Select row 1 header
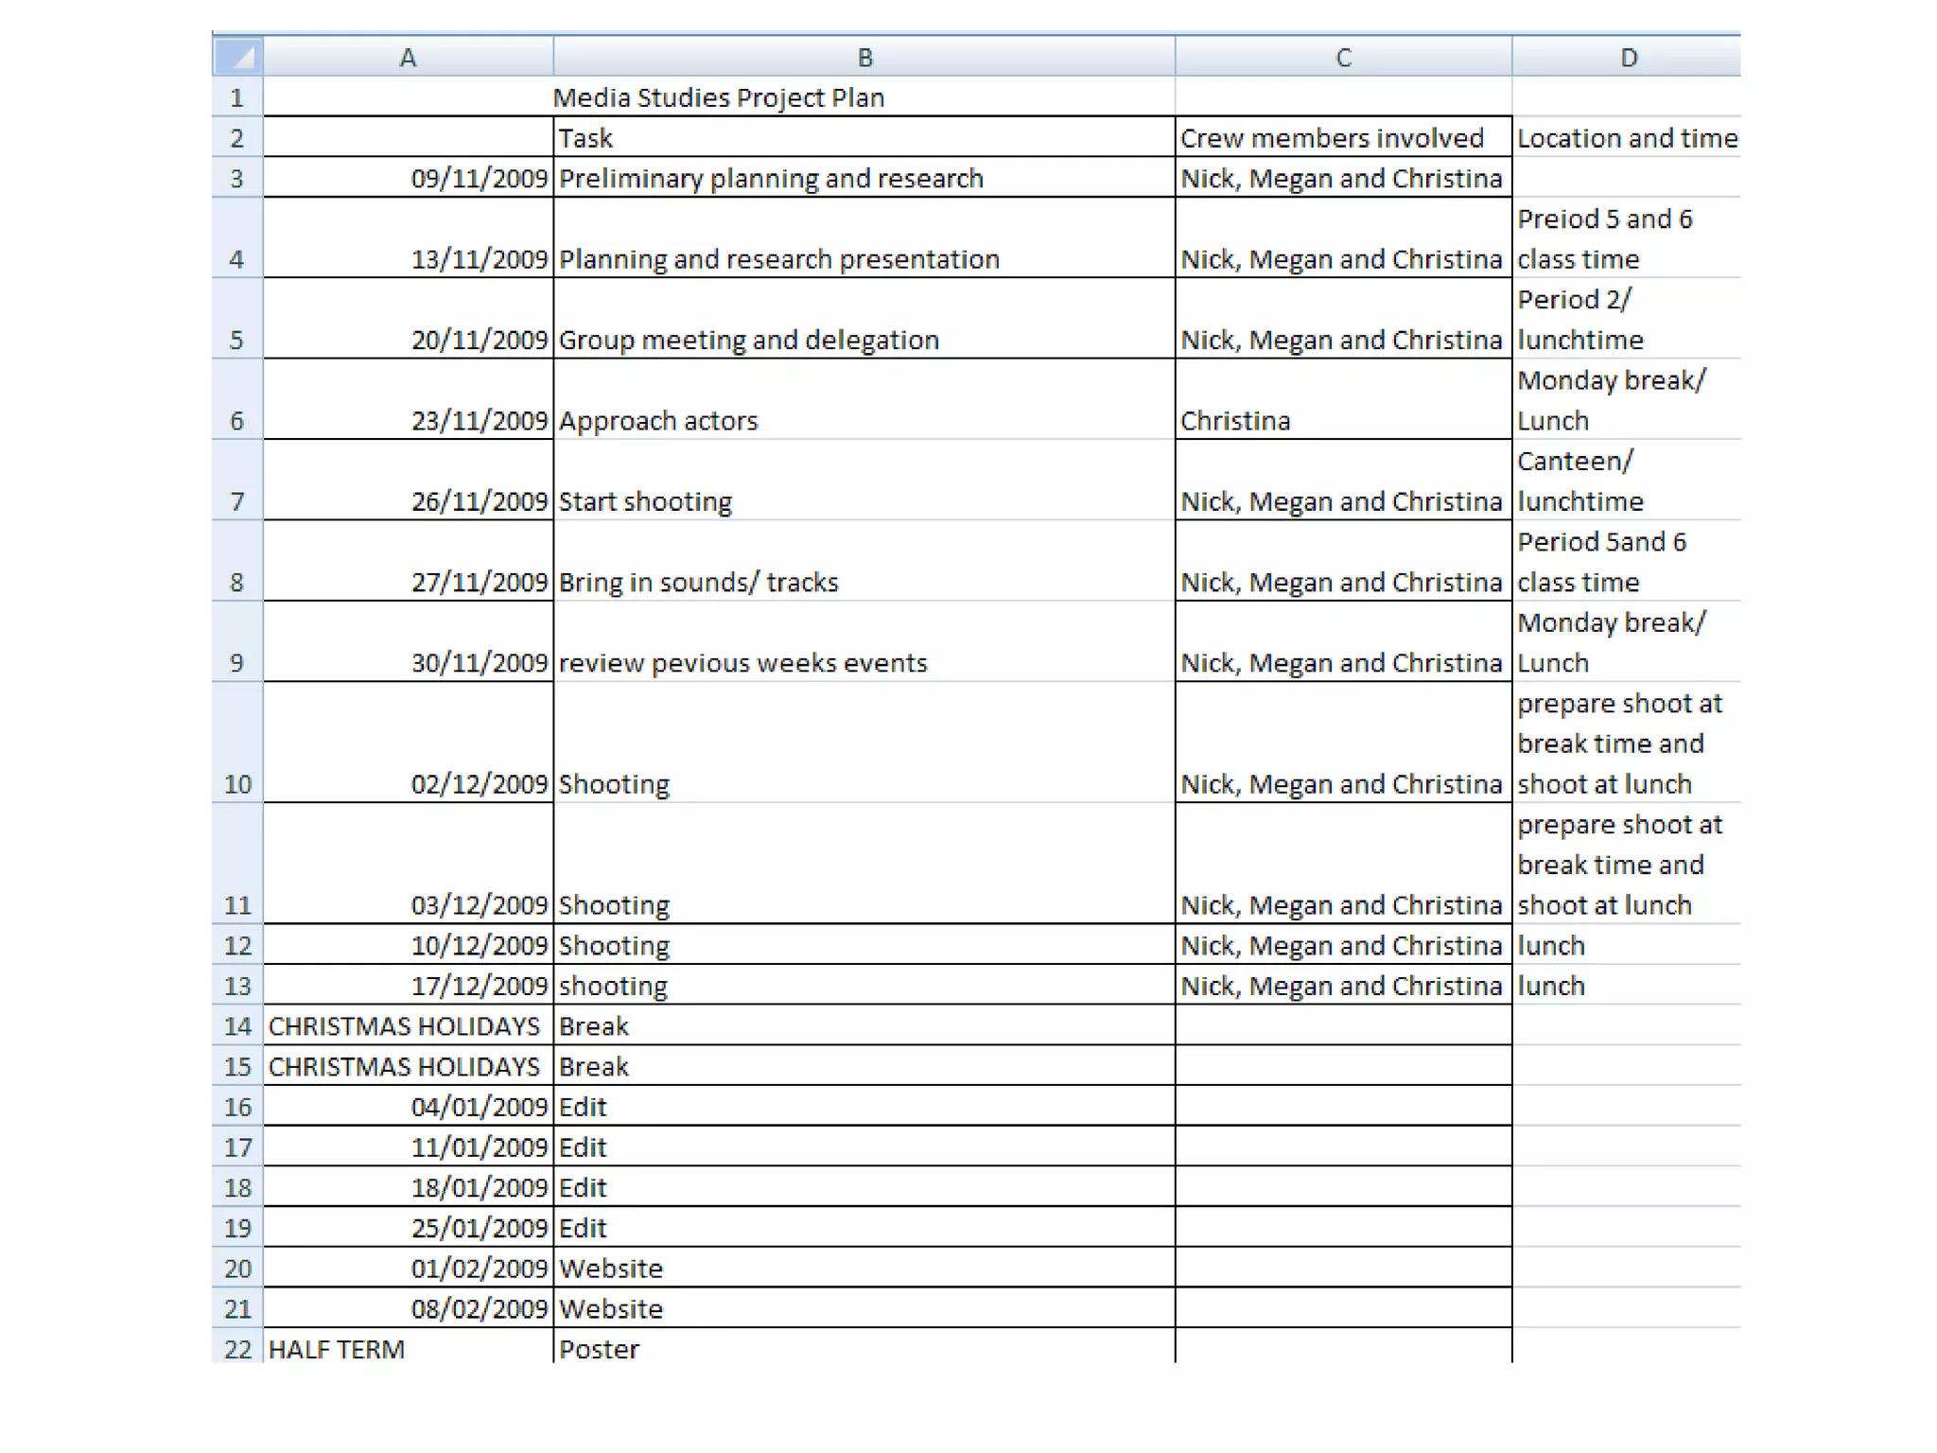 click(x=237, y=97)
